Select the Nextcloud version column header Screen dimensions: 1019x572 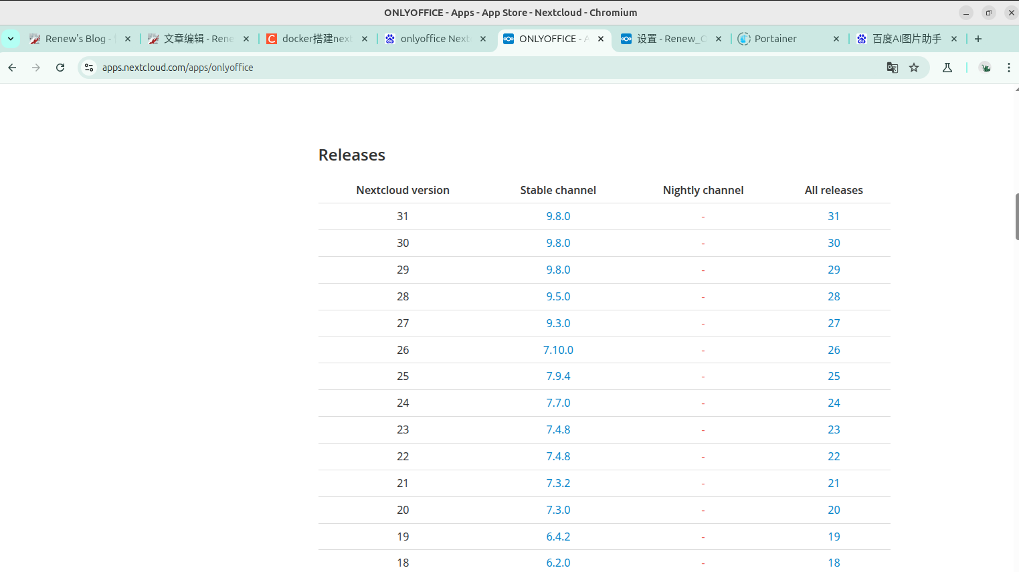(403, 190)
